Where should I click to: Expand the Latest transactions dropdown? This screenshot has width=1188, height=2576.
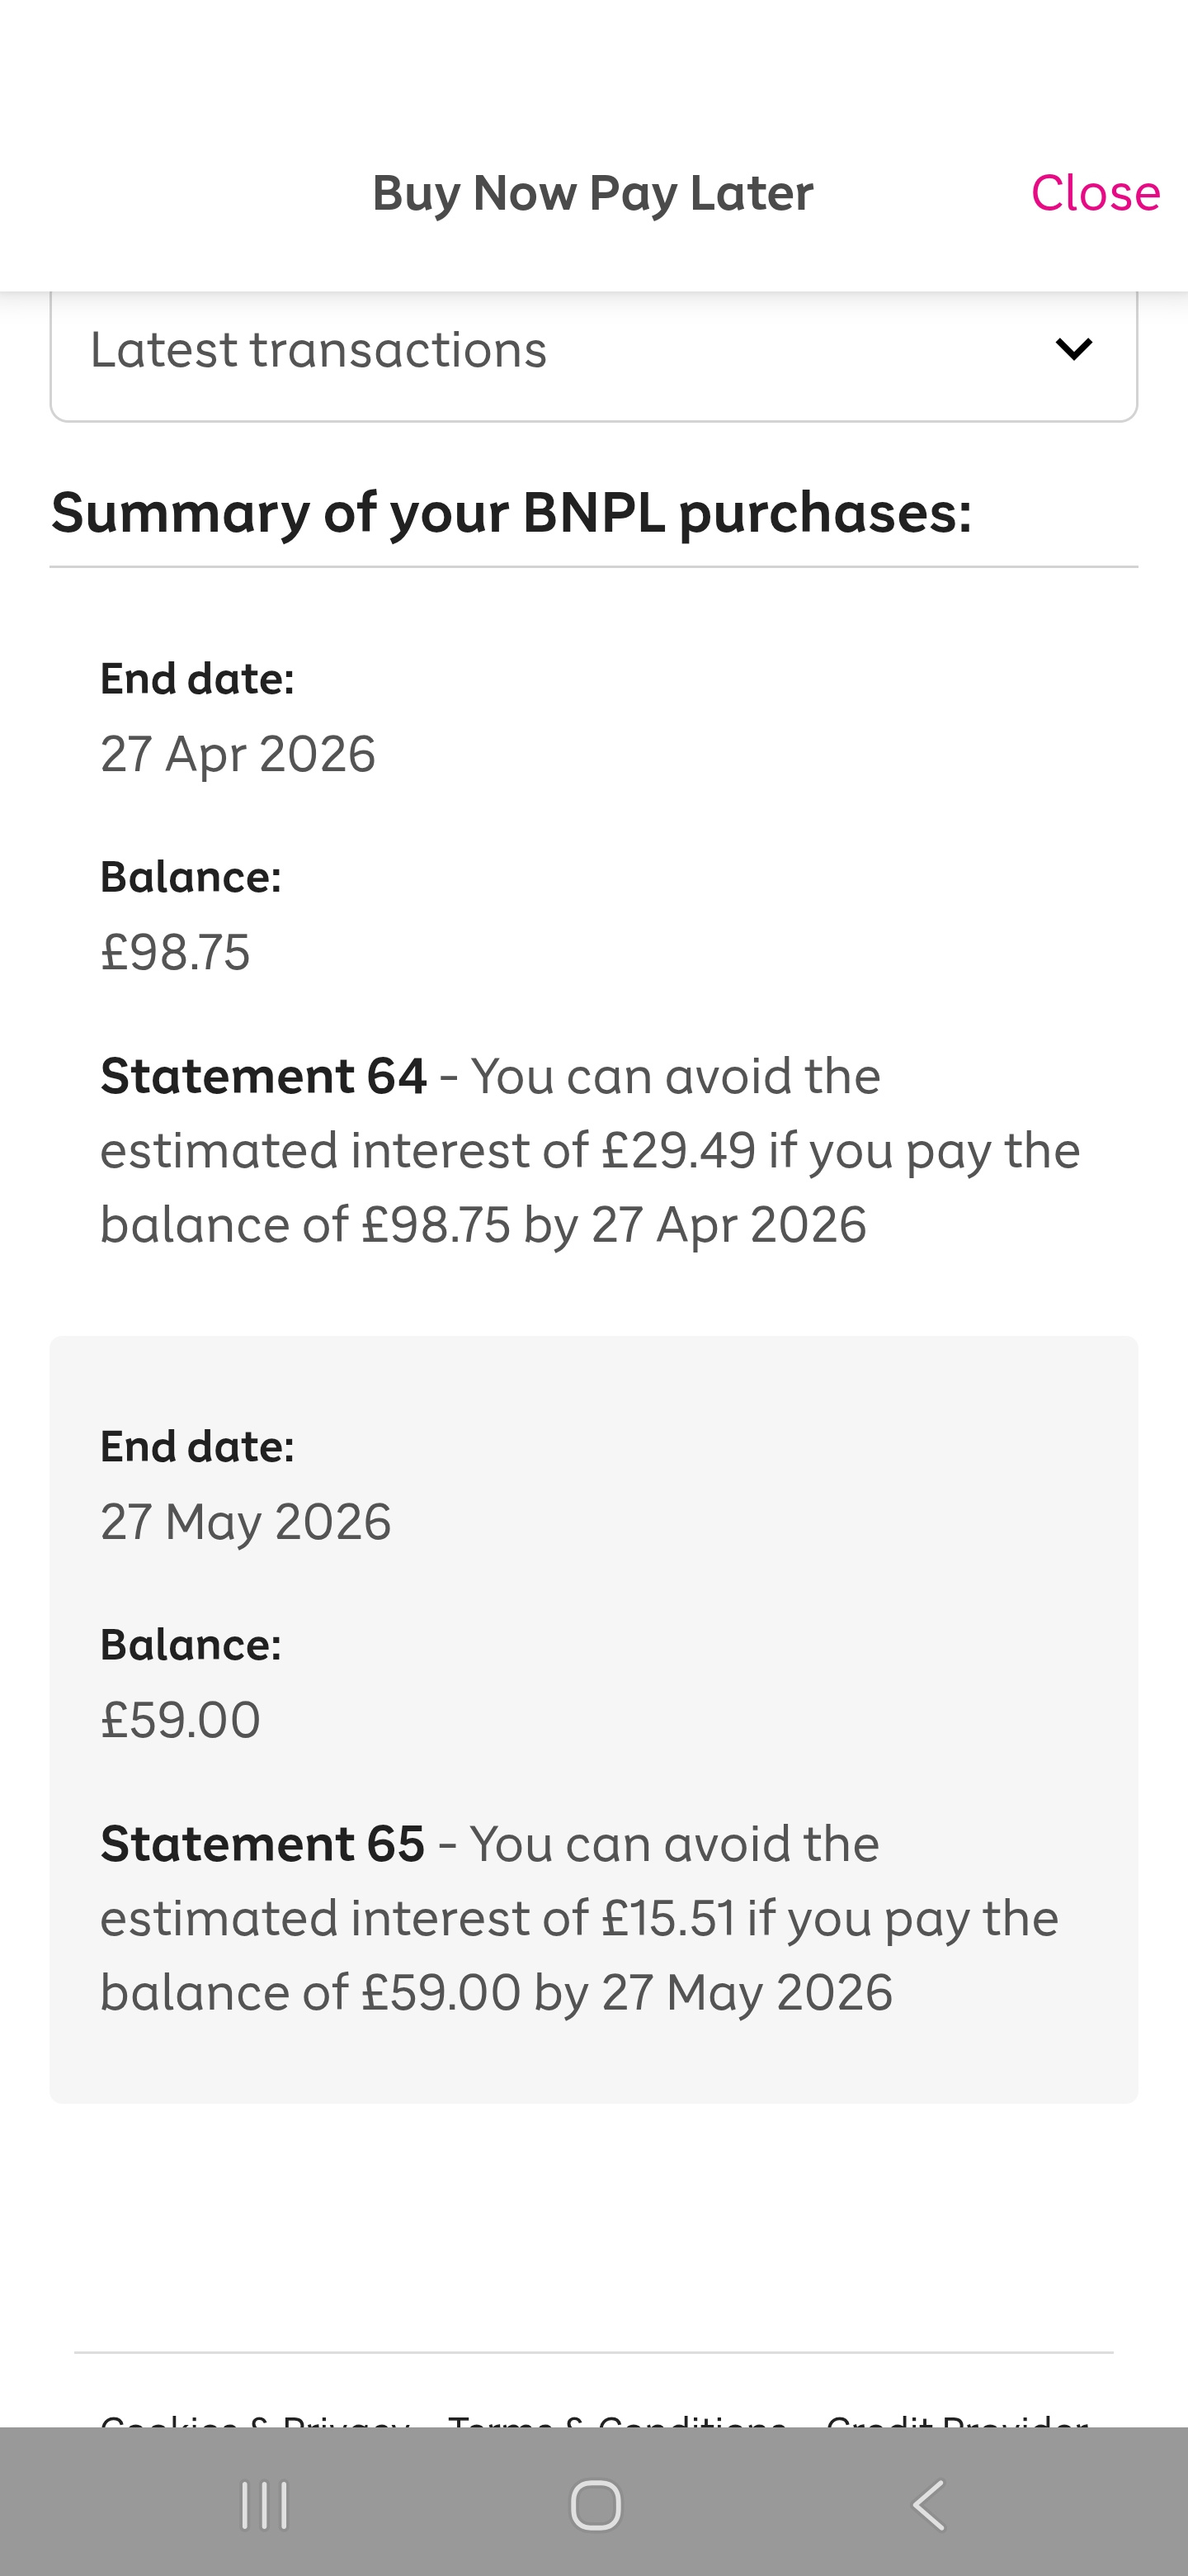(593, 350)
